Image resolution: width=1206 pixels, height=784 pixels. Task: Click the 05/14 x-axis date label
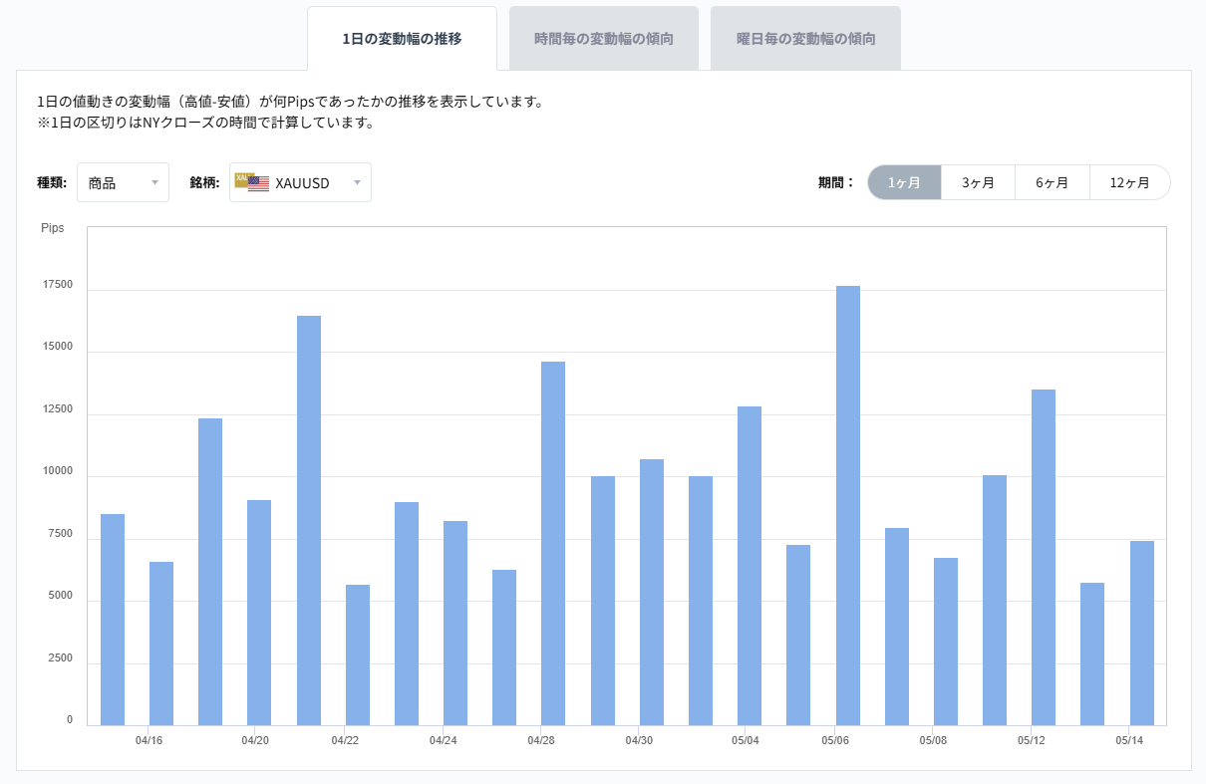coord(1129,740)
